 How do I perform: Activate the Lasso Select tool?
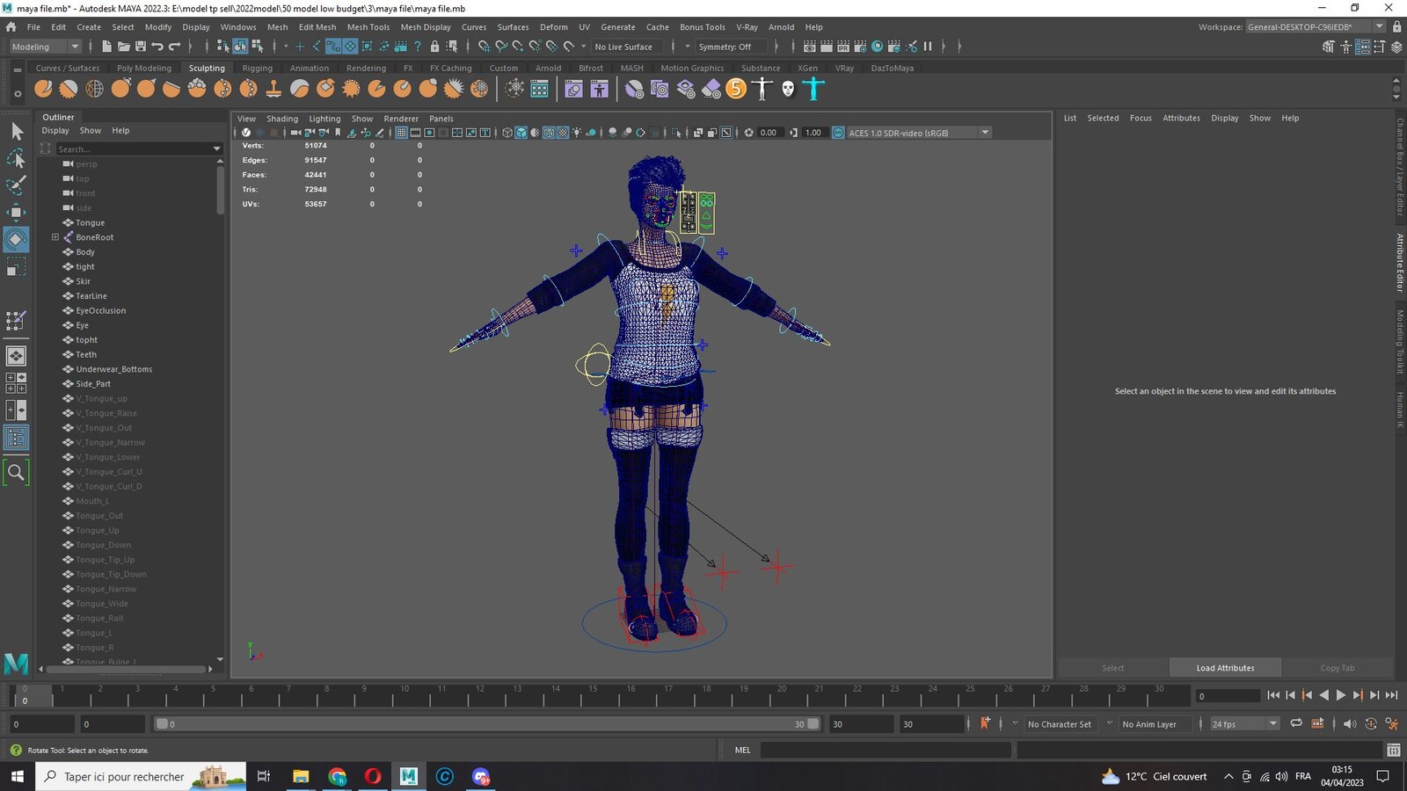[x=16, y=159]
